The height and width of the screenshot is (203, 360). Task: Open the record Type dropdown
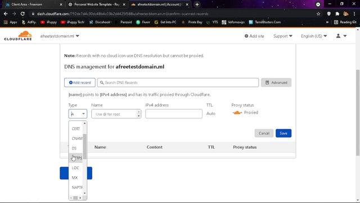coord(78,114)
